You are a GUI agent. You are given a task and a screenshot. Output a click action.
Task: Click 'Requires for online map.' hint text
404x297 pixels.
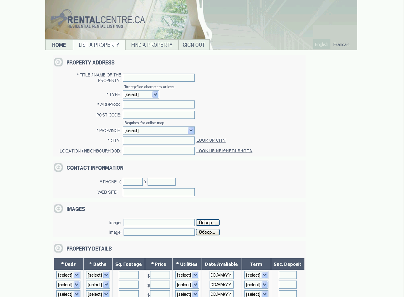click(145, 123)
